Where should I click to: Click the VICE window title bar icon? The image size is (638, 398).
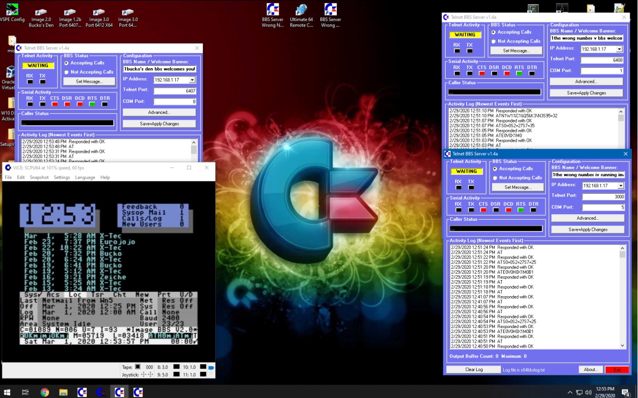tap(8, 167)
